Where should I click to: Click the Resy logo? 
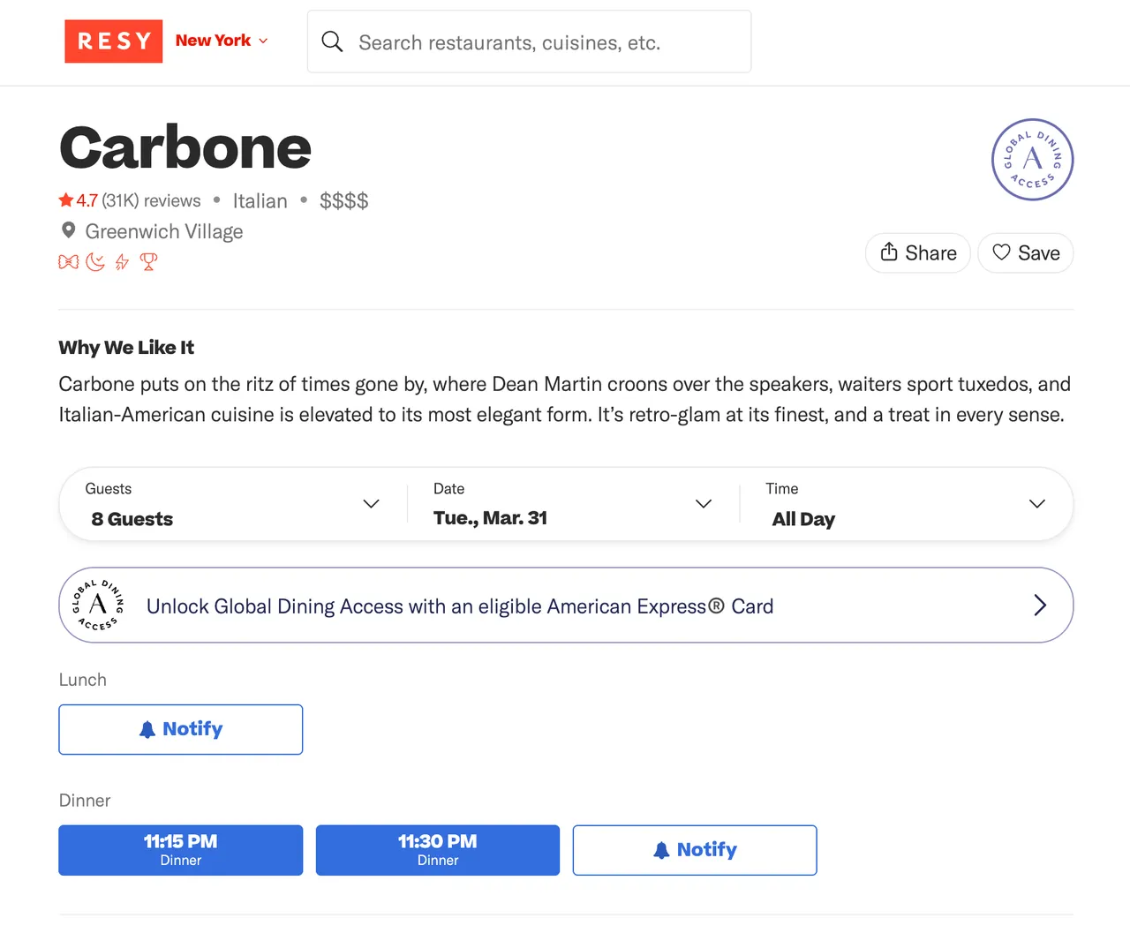tap(113, 41)
